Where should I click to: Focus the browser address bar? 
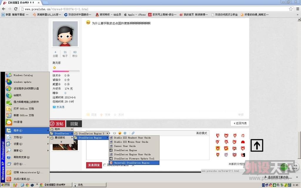[153, 9]
